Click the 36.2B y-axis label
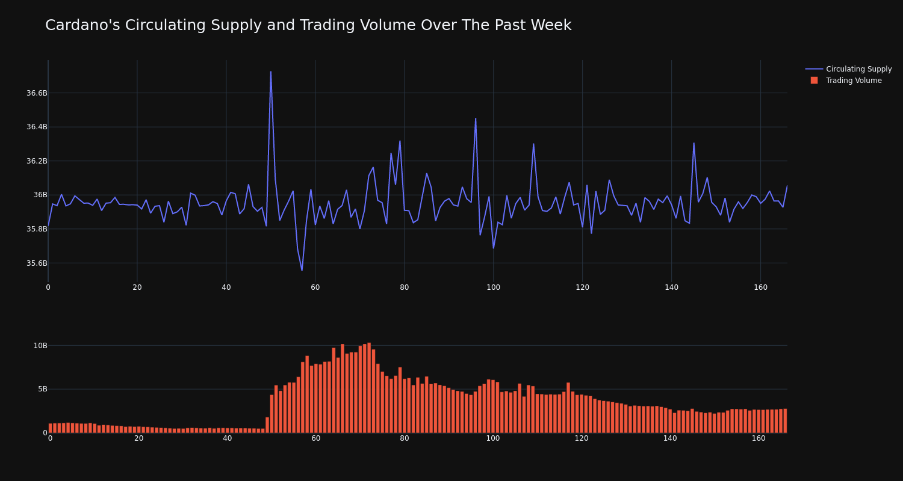The height and width of the screenshot is (481, 903). pos(37,161)
